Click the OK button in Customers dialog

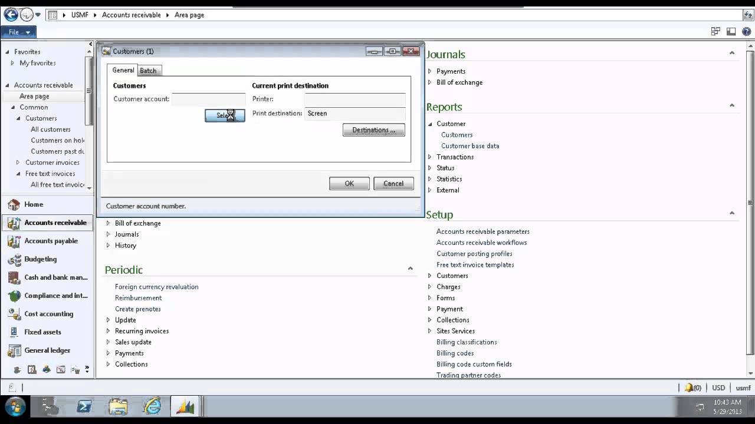coord(349,184)
